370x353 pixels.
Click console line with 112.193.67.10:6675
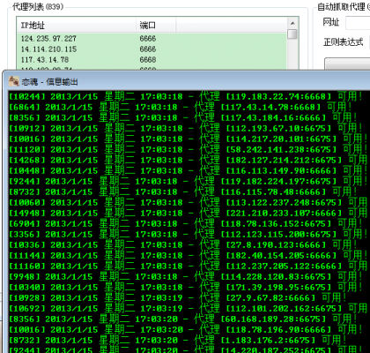(186, 128)
